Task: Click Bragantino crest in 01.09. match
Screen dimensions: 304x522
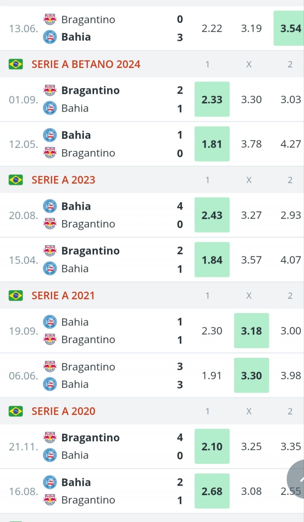Action: coord(50,91)
